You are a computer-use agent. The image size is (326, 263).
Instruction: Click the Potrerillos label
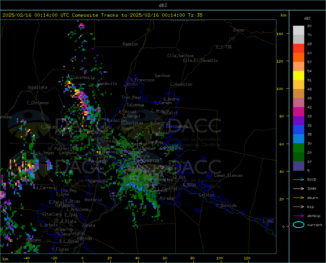pos(66,149)
